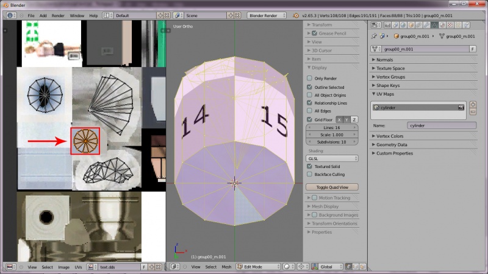
Task: Toggle the Textured Solid checkbox
Action: coord(310,166)
